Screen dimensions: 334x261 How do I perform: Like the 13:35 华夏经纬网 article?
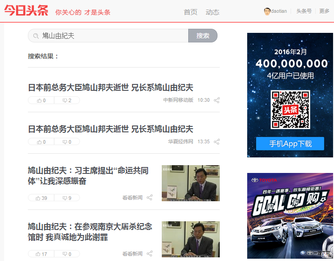(41, 142)
